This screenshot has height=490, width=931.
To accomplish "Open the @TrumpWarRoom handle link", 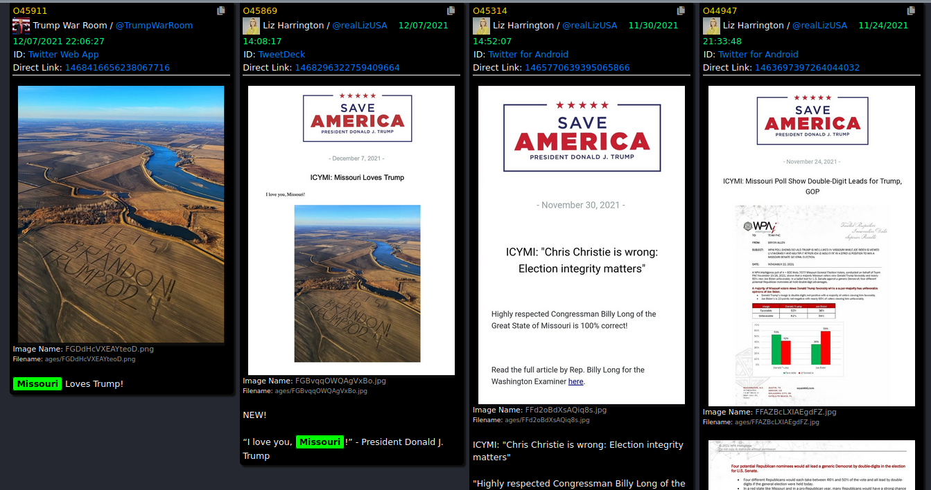I will click(154, 26).
